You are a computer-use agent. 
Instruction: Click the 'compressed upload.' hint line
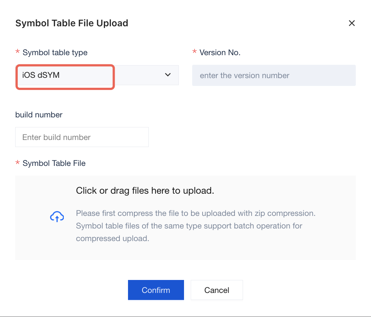point(113,238)
